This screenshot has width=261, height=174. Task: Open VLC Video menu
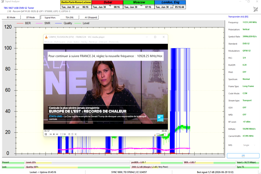[x=76, y=42]
